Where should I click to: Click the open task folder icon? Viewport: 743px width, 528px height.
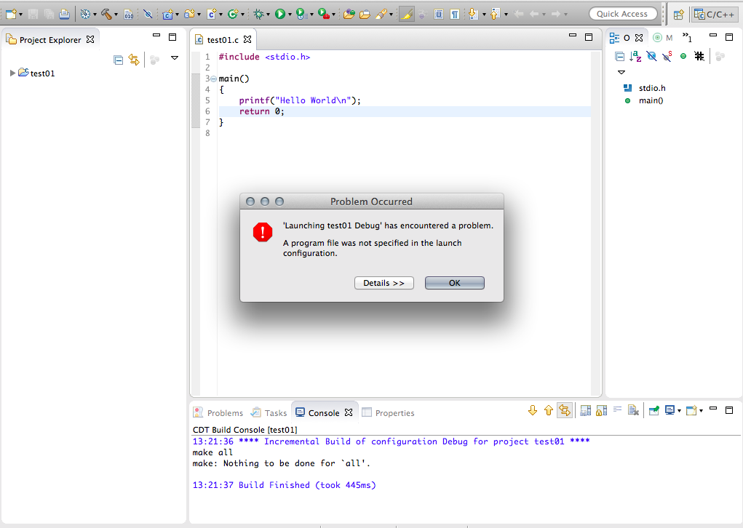(x=365, y=15)
